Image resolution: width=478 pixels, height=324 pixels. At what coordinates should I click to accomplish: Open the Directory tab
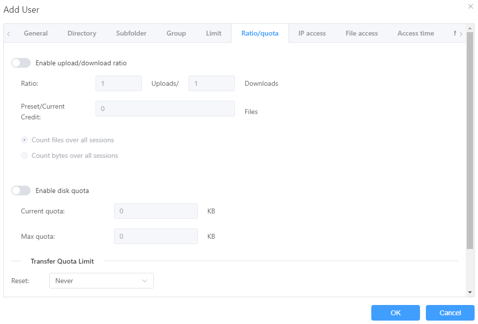pos(82,33)
